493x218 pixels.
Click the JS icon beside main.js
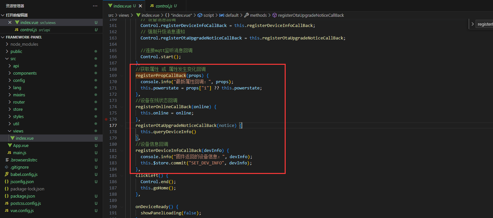(x=10, y=153)
